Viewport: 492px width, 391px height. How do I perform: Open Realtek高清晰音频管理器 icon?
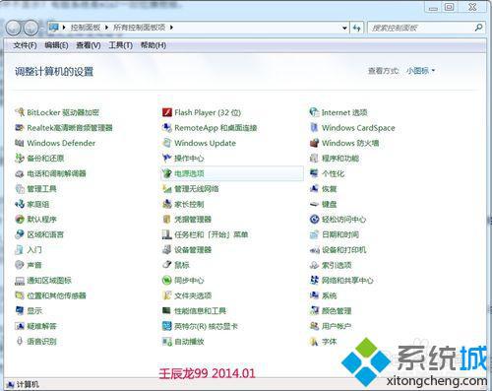(x=20, y=128)
